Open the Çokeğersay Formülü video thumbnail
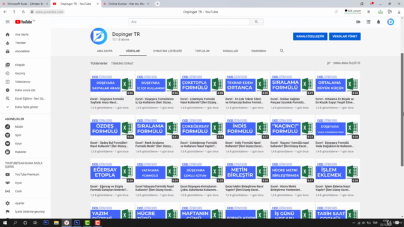The image size is (404, 227). click(202, 127)
